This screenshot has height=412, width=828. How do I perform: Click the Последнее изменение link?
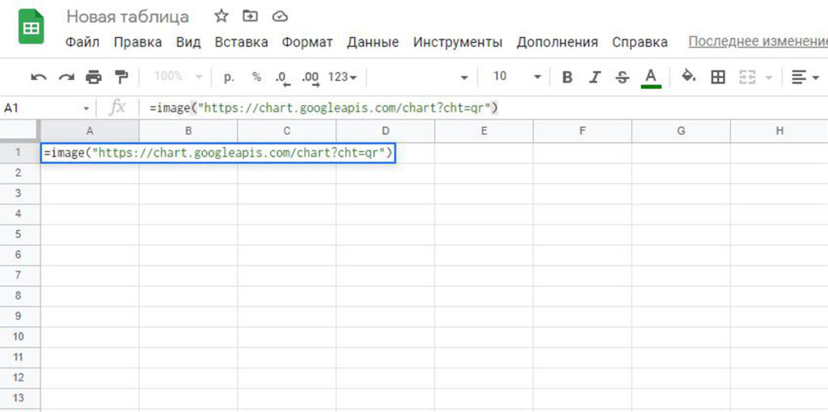coord(757,41)
